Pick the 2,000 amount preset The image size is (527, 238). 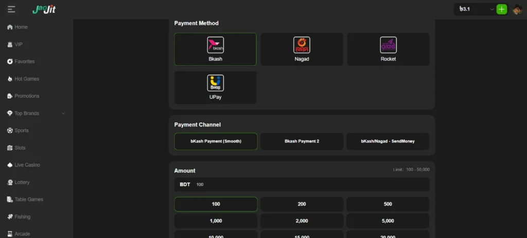302,221
